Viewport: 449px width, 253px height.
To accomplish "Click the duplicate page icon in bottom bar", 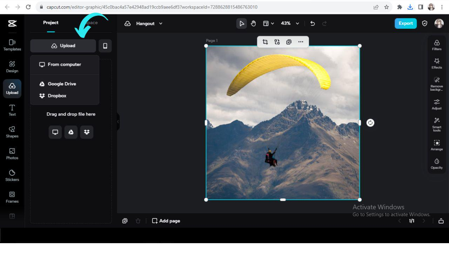I will click(x=125, y=221).
